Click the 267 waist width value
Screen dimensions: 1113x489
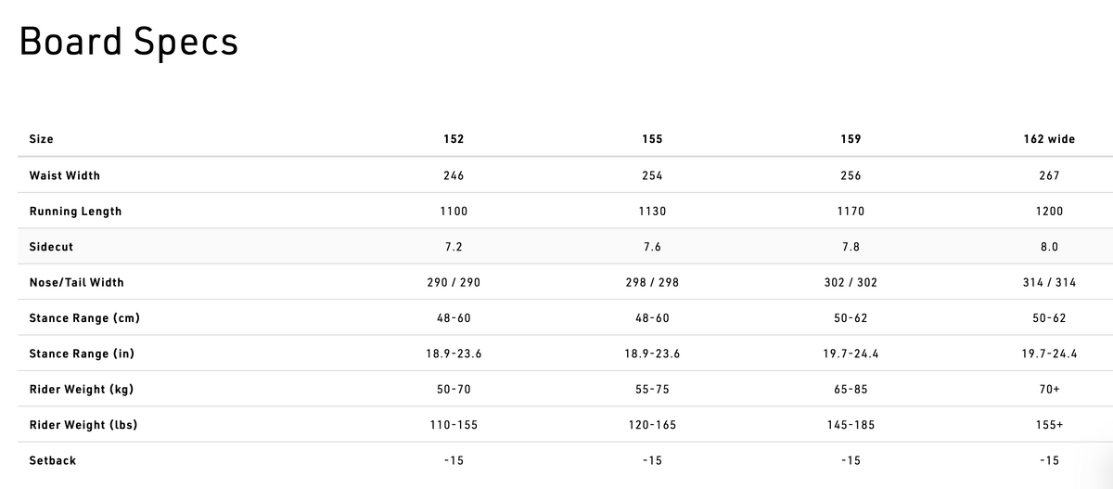(1049, 175)
